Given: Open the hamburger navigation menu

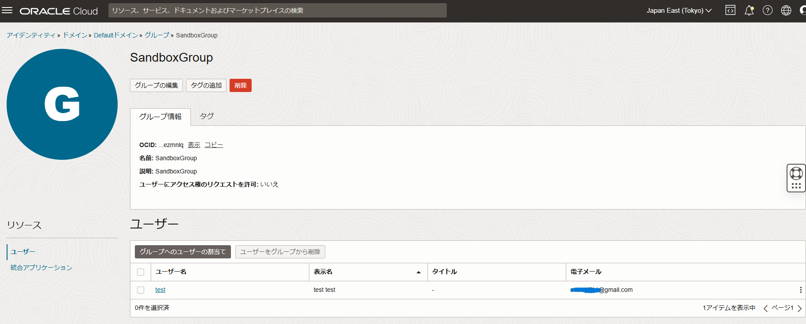Looking at the screenshot, I should point(7,11).
